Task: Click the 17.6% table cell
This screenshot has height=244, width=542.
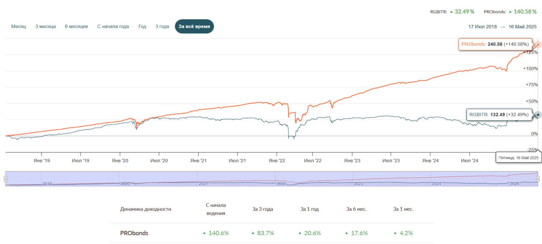Action: tap(356, 233)
